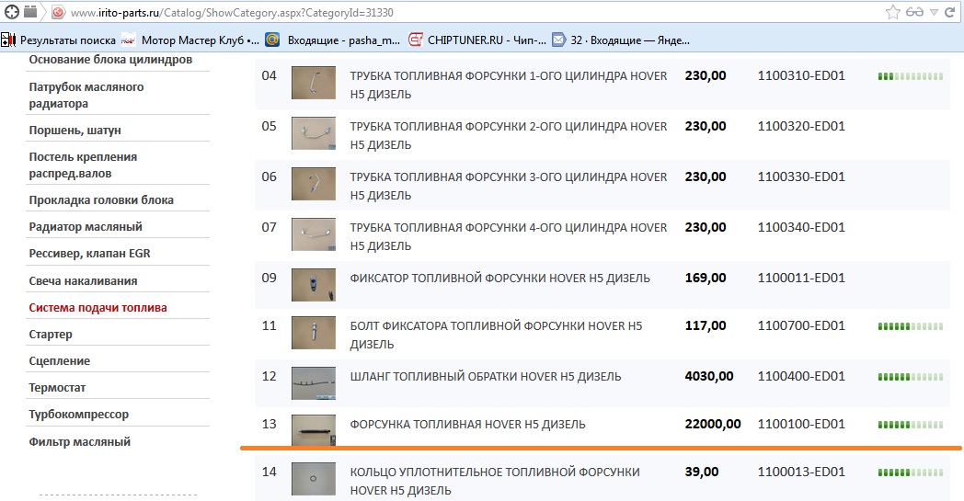Open ТРУБКА ТОПЛИВНАЯ ФОРСУНКИ 4-ОГО ЦИЛИНДРА item
Viewport: 964px width, 501px height.
click(509, 236)
